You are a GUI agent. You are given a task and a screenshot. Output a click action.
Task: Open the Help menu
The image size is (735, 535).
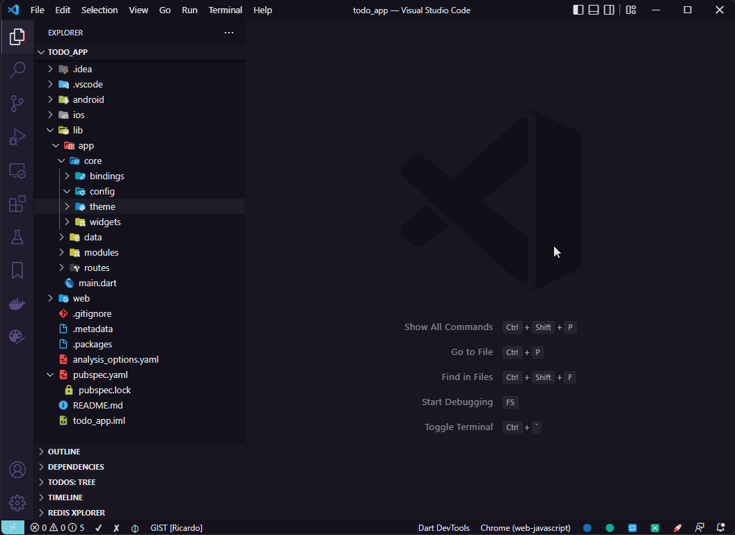[262, 10]
